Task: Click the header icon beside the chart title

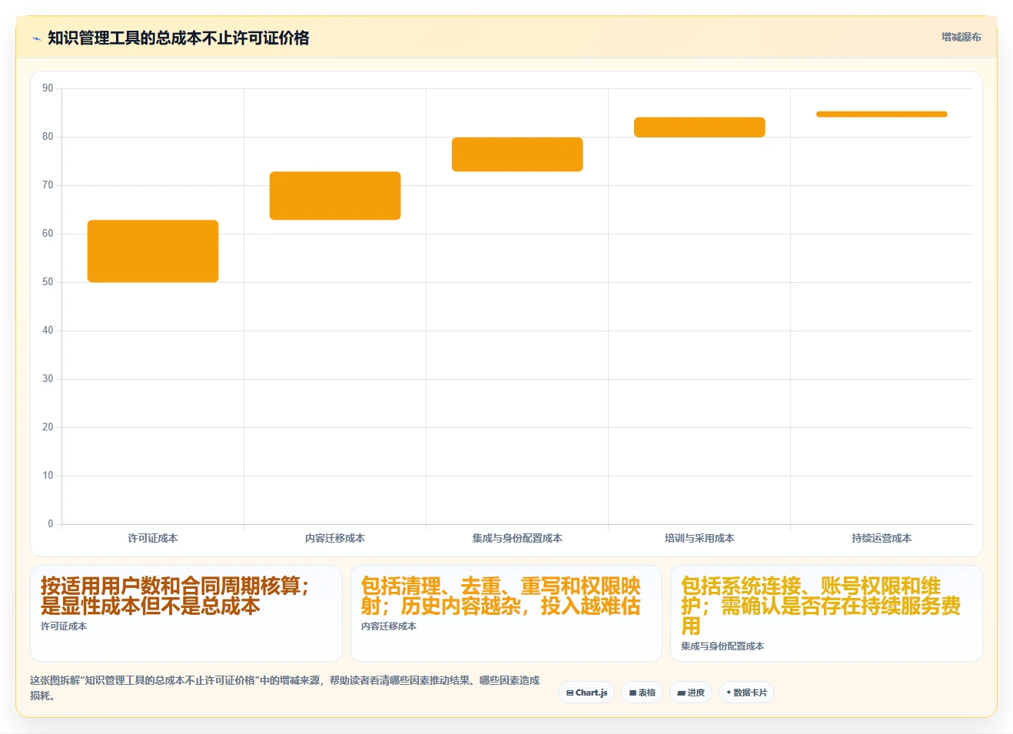Action: point(36,38)
